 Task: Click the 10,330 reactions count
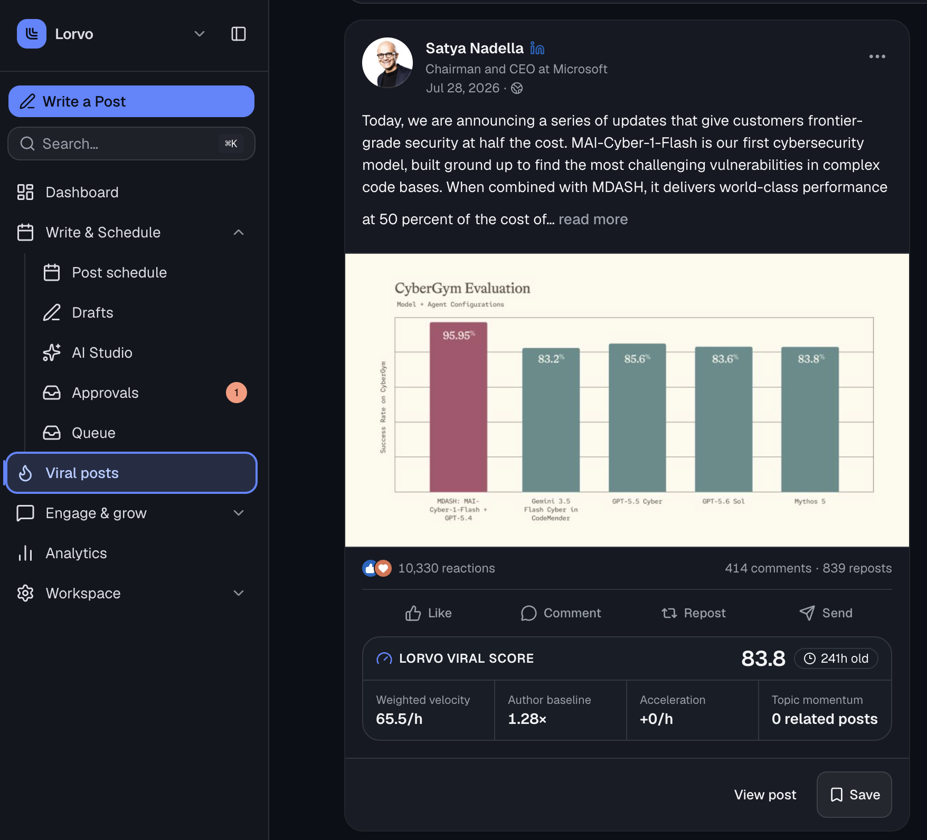447,568
